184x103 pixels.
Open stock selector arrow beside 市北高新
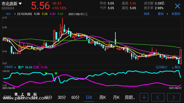20,4
